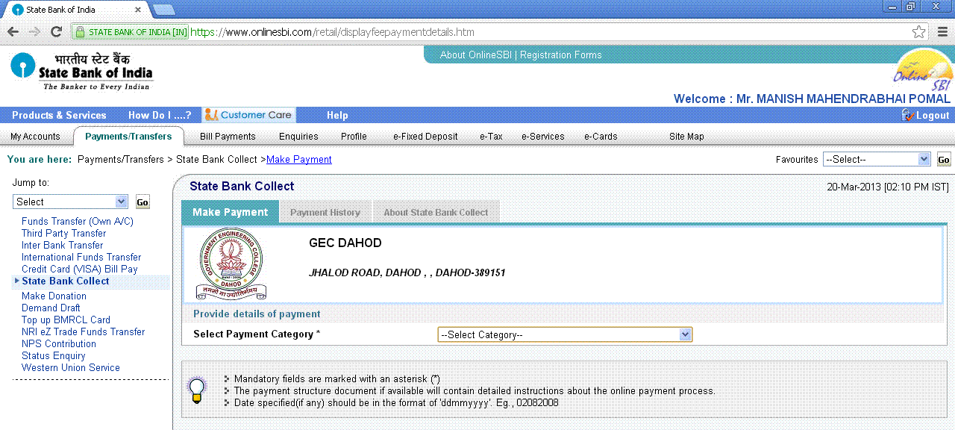This screenshot has height=430, width=955.
Task: Open the Jump to Select dropdown
Action: pyautogui.click(x=71, y=202)
